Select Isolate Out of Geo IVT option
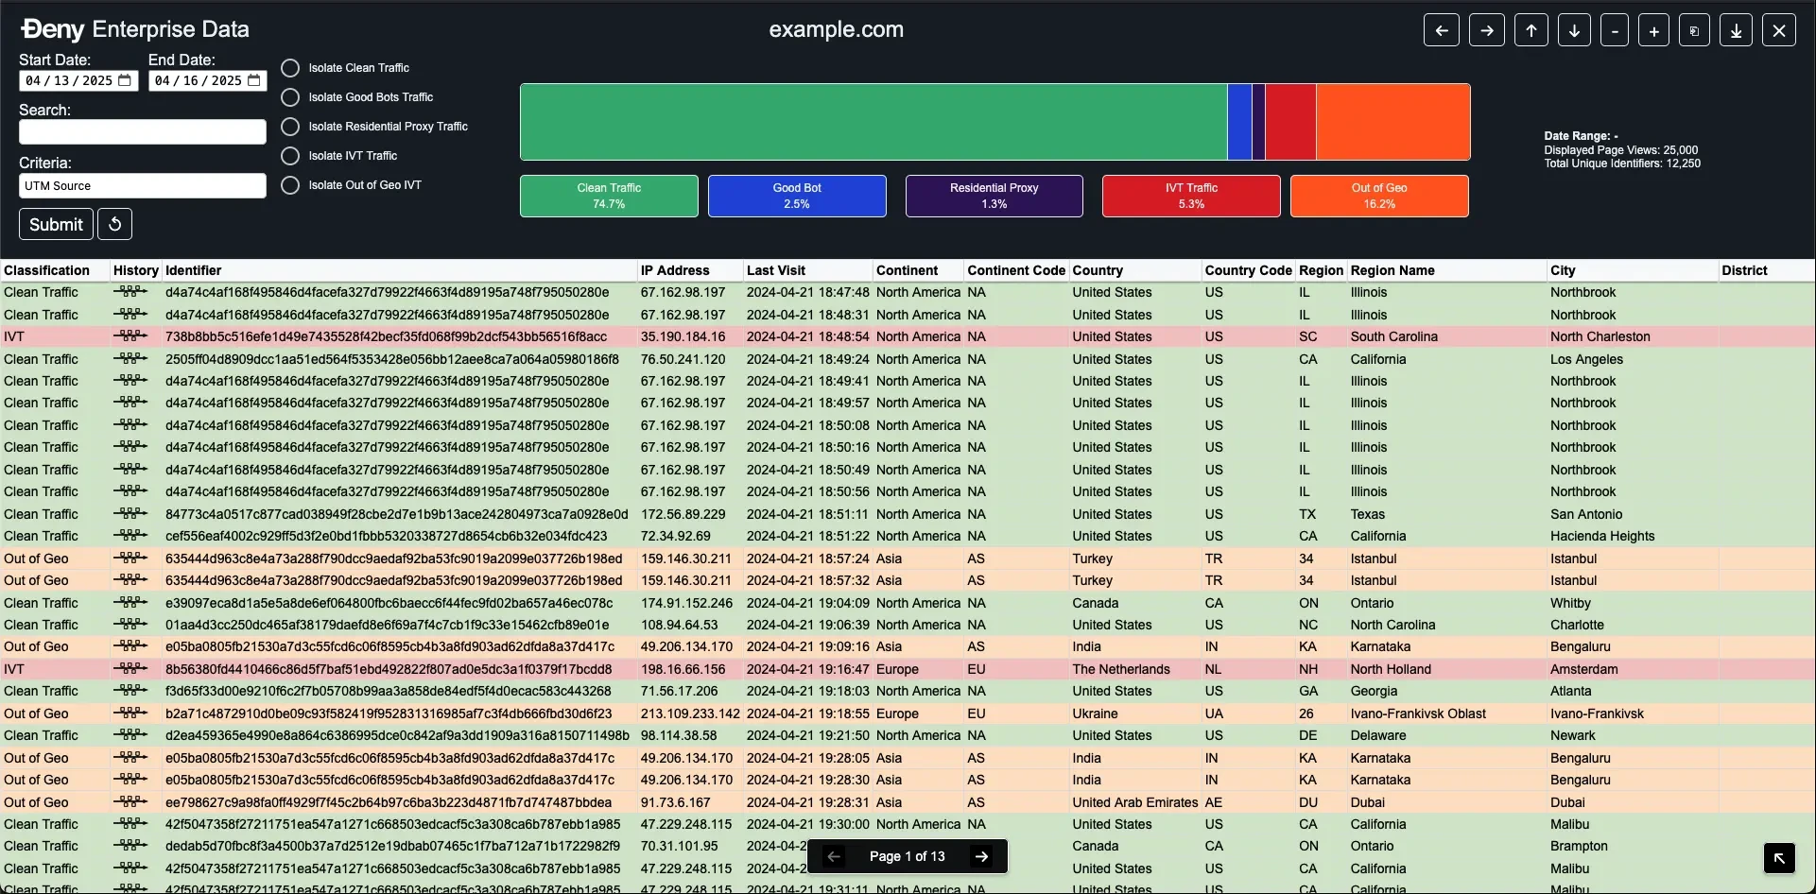The height and width of the screenshot is (894, 1816). pyautogui.click(x=290, y=185)
